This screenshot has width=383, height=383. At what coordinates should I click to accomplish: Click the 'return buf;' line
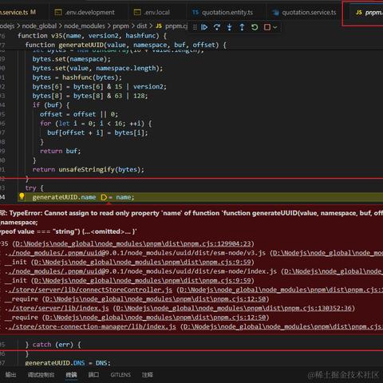(x=60, y=151)
